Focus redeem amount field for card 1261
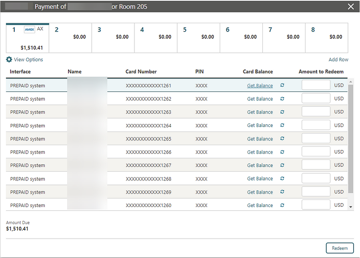Image resolution: width=360 pixels, height=258 pixels. 316,85
